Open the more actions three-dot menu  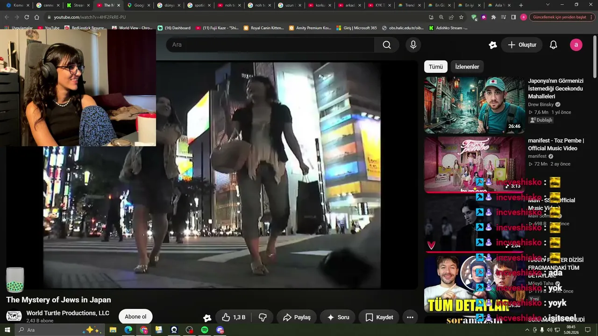tap(410, 317)
